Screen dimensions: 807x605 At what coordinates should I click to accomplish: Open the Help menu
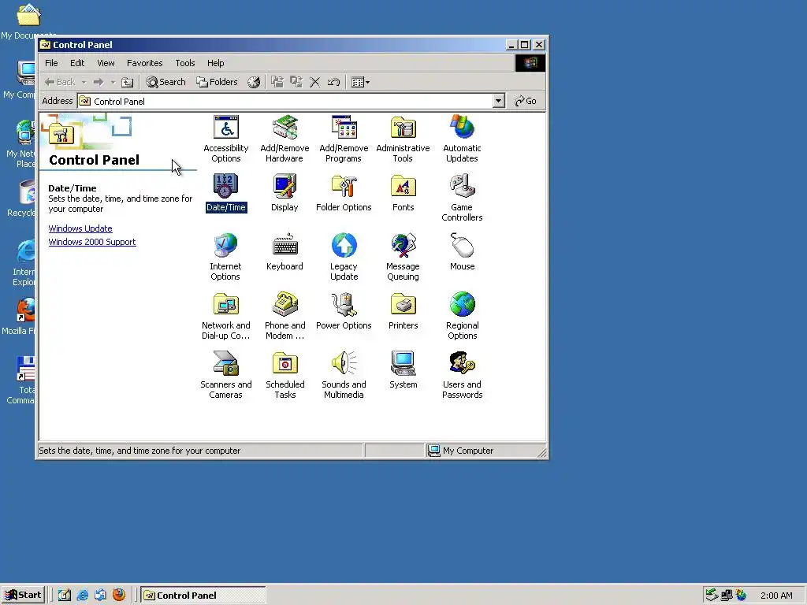click(x=216, y=63)
